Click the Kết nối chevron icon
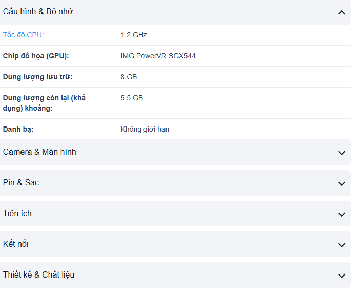353x296 pixels. [342, 245]
